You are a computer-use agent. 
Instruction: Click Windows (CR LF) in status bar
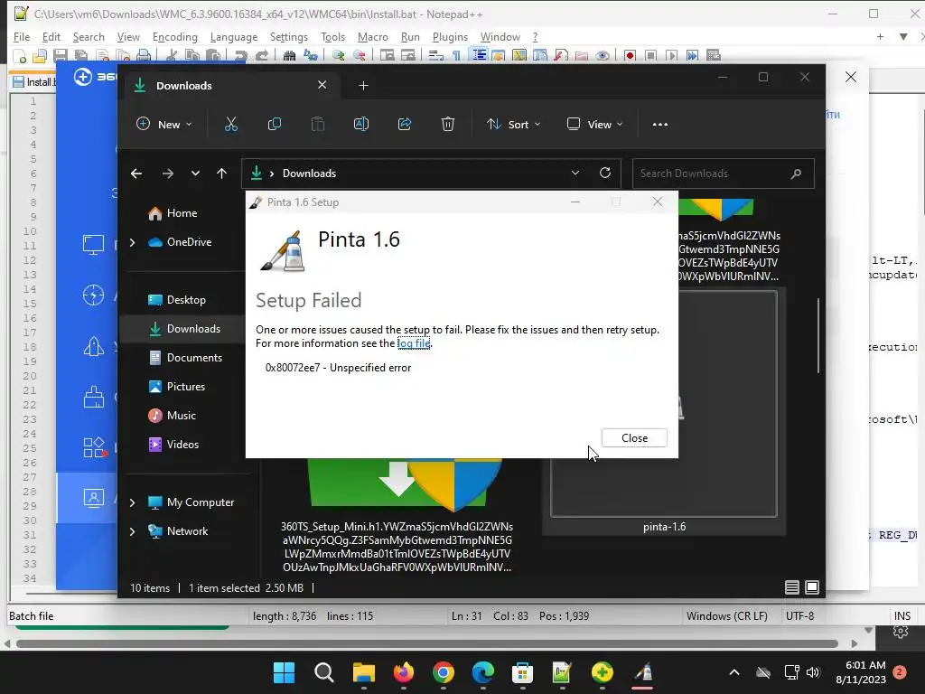(727, 616)
